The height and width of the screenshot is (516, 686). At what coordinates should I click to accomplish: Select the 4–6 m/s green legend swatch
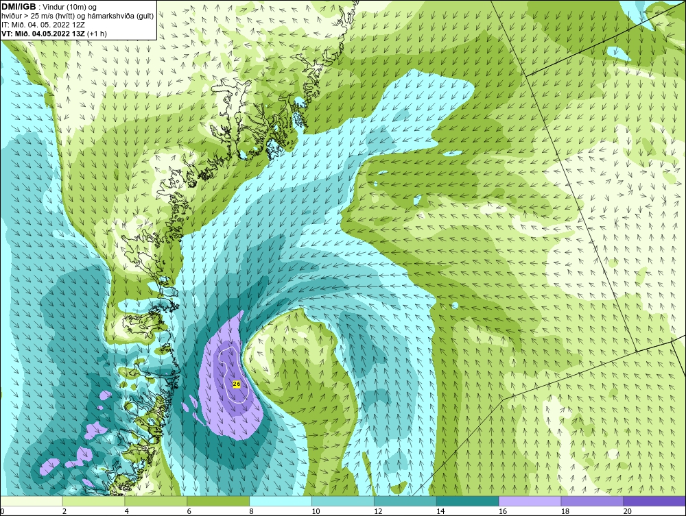pos(156,501)
